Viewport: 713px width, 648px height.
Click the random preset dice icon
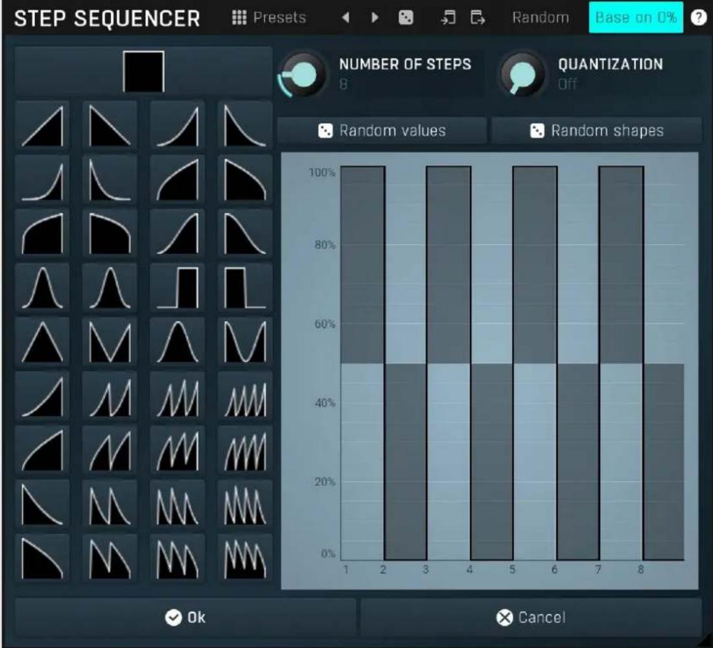click(406, 17)
